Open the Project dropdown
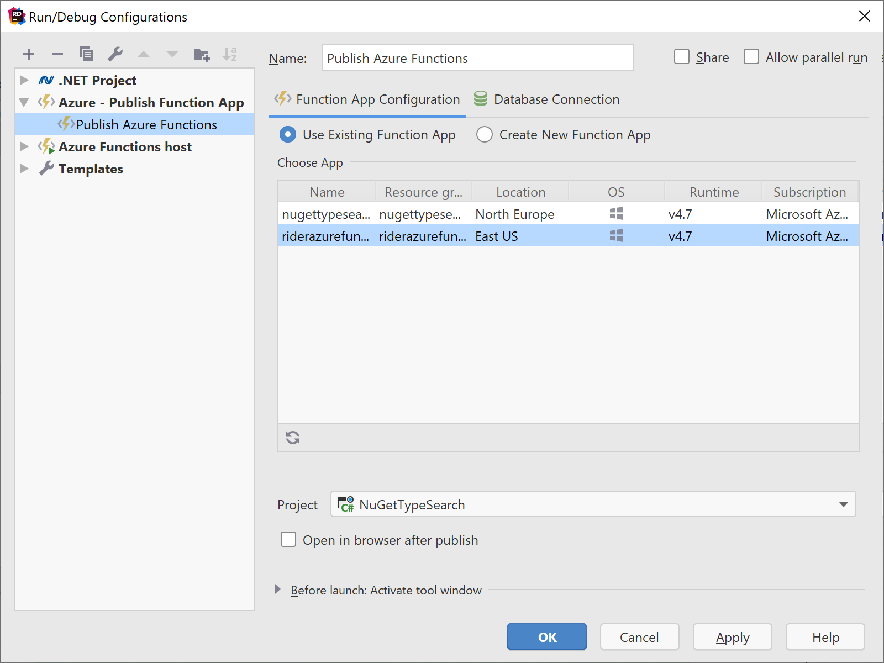The height and width of the screenshot is (663, 884). 843,504
